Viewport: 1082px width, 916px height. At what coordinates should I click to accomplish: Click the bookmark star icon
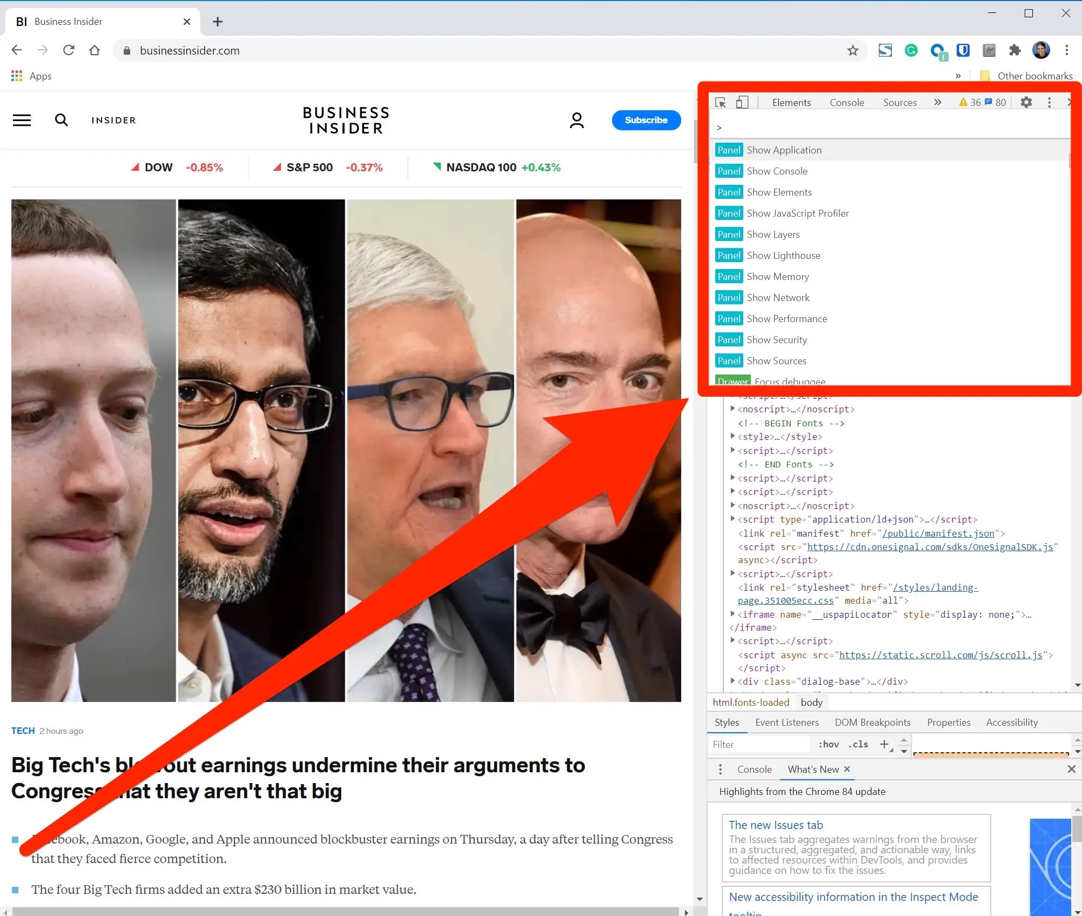(x=852, y=51)
